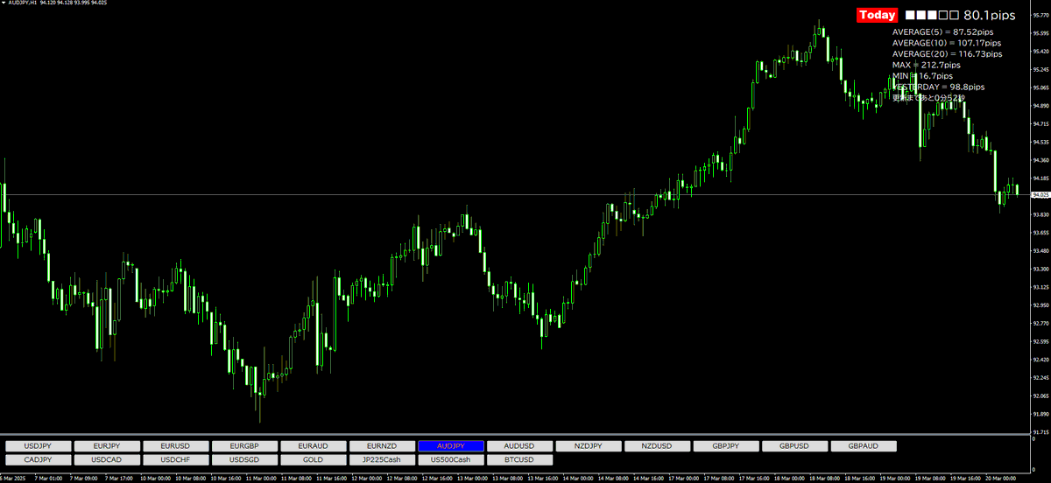Load the JP225Cash index button

(382, 459)
